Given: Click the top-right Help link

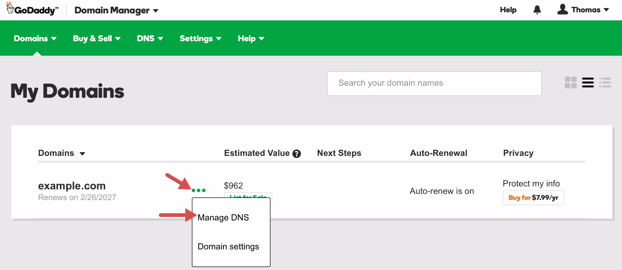Looking at the screenshot, I should 508,10.
